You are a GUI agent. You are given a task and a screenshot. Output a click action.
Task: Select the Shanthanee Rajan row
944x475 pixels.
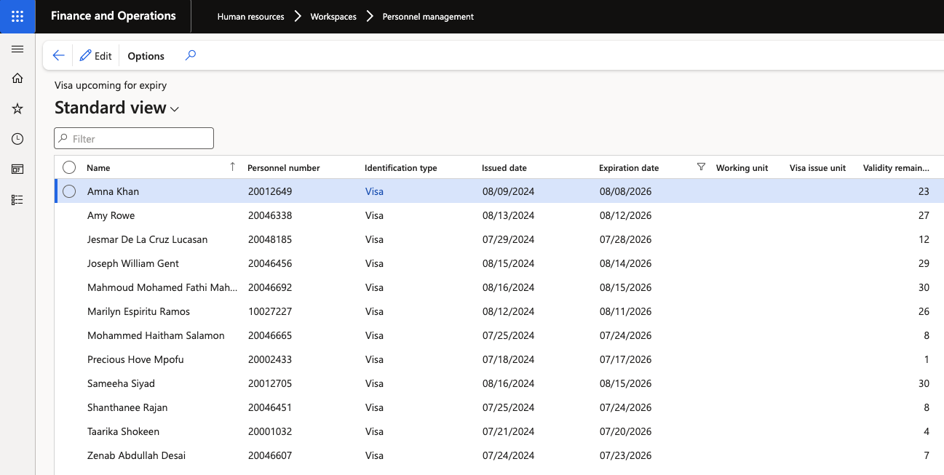point(499,407)
